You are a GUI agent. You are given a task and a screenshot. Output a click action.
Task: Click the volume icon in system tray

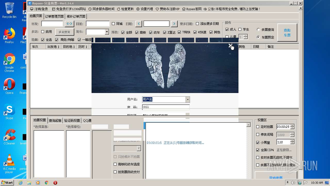(x=293, y=183)
